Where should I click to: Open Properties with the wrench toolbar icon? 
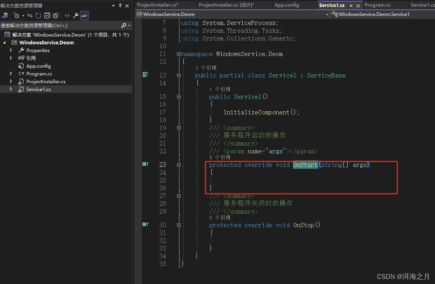(x=75, y=16)
